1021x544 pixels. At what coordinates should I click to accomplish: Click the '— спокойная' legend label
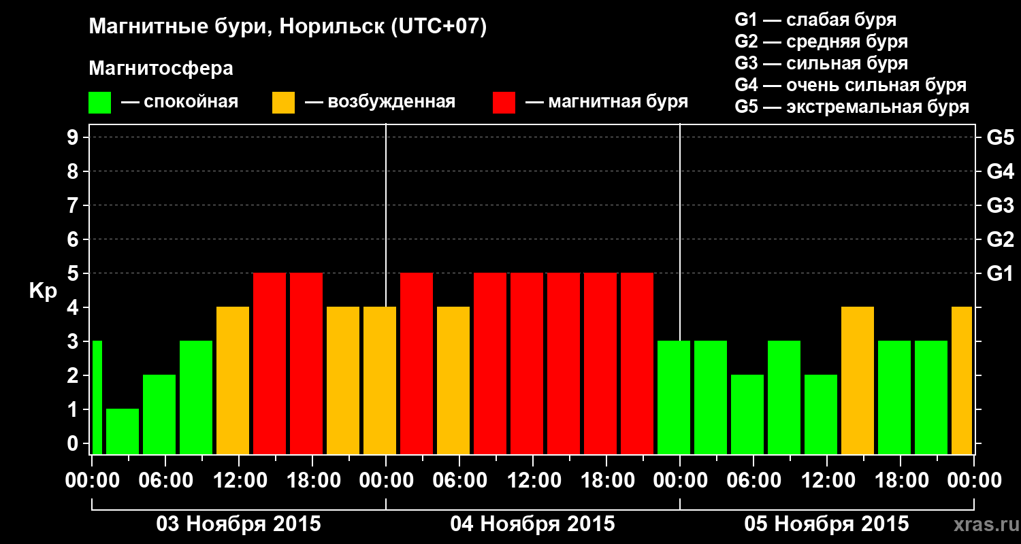(180, 103)
